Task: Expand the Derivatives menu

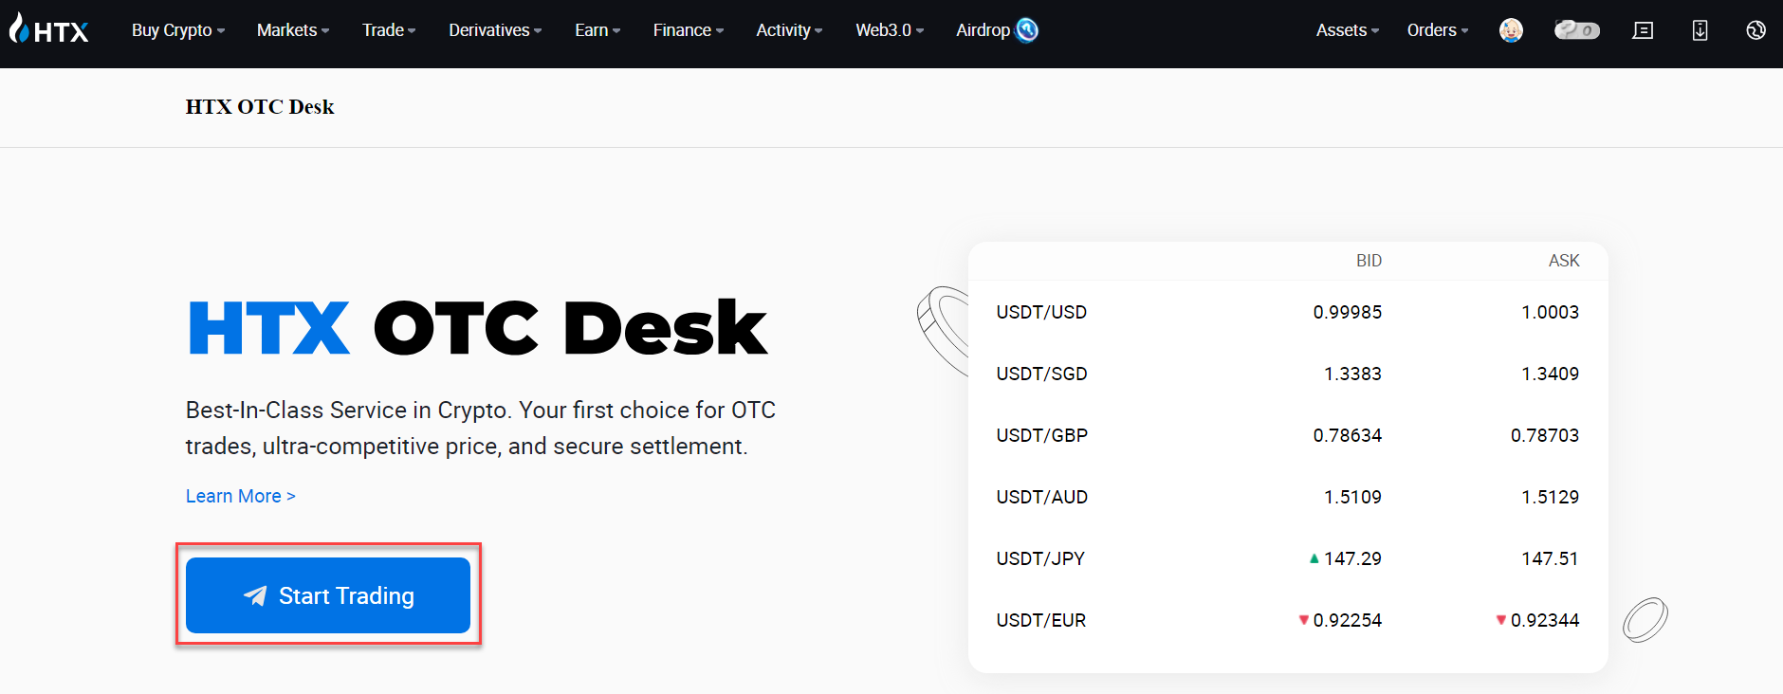Action: (x=495, y=30)
